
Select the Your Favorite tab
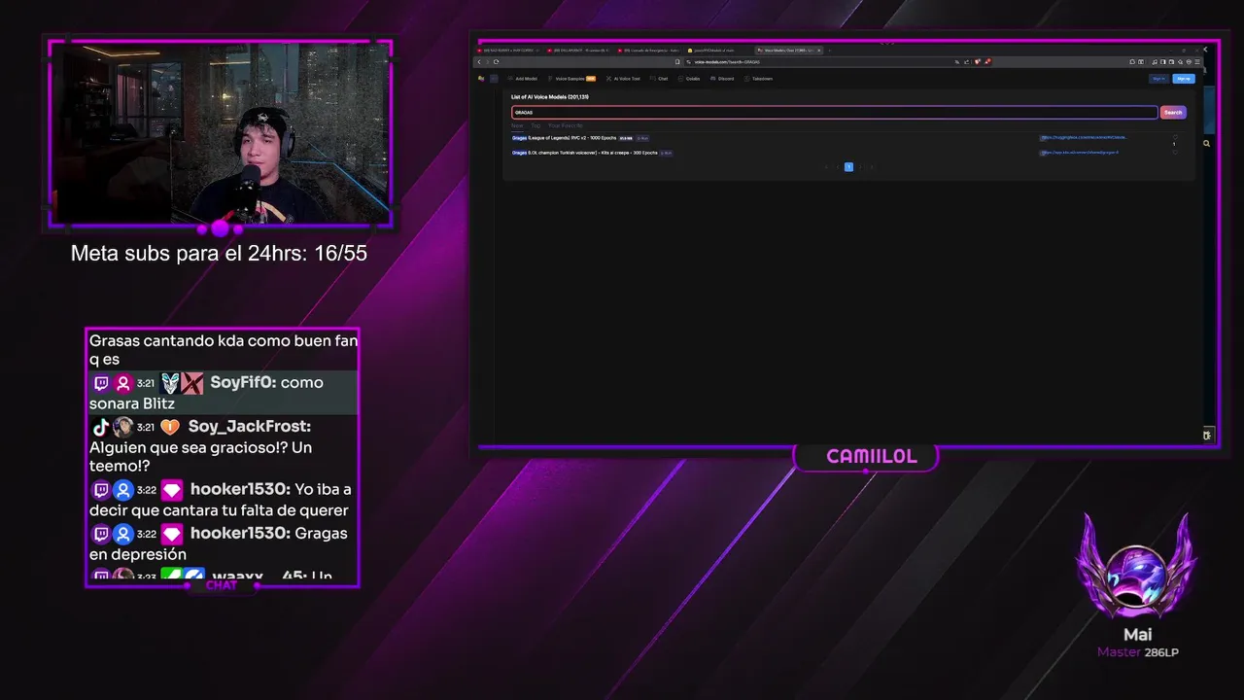(566, 125)
